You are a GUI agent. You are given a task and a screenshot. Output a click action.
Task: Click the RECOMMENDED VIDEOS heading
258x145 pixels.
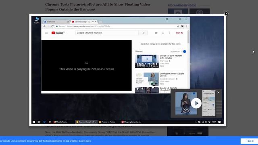182,6
